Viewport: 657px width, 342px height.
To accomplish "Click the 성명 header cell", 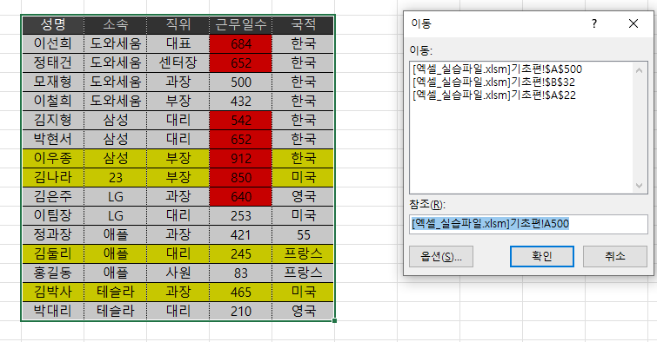I will coord(53,24).
